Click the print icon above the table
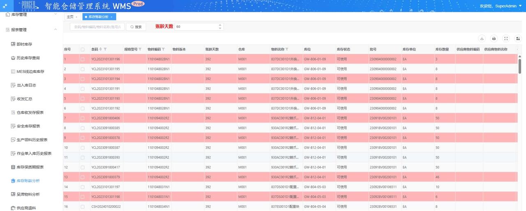 494,39
